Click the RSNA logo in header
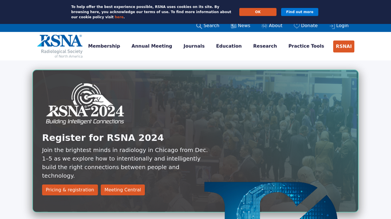This screenshot has height=219, width=391. tap(60, 46)
